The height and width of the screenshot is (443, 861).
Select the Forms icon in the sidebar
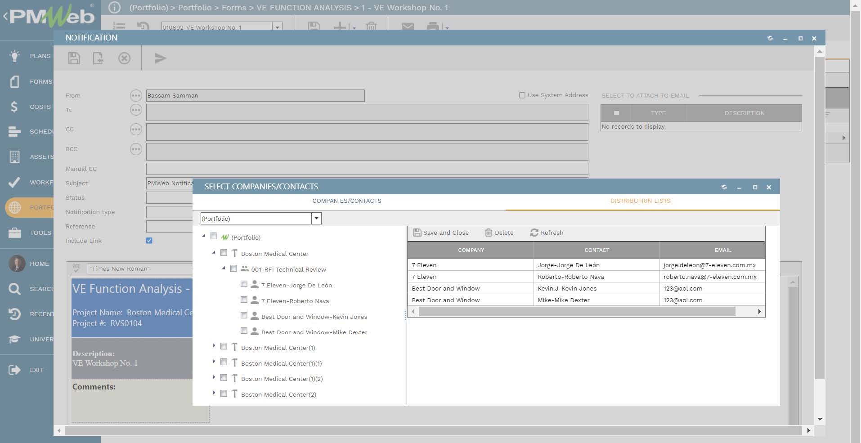point(14,81)
